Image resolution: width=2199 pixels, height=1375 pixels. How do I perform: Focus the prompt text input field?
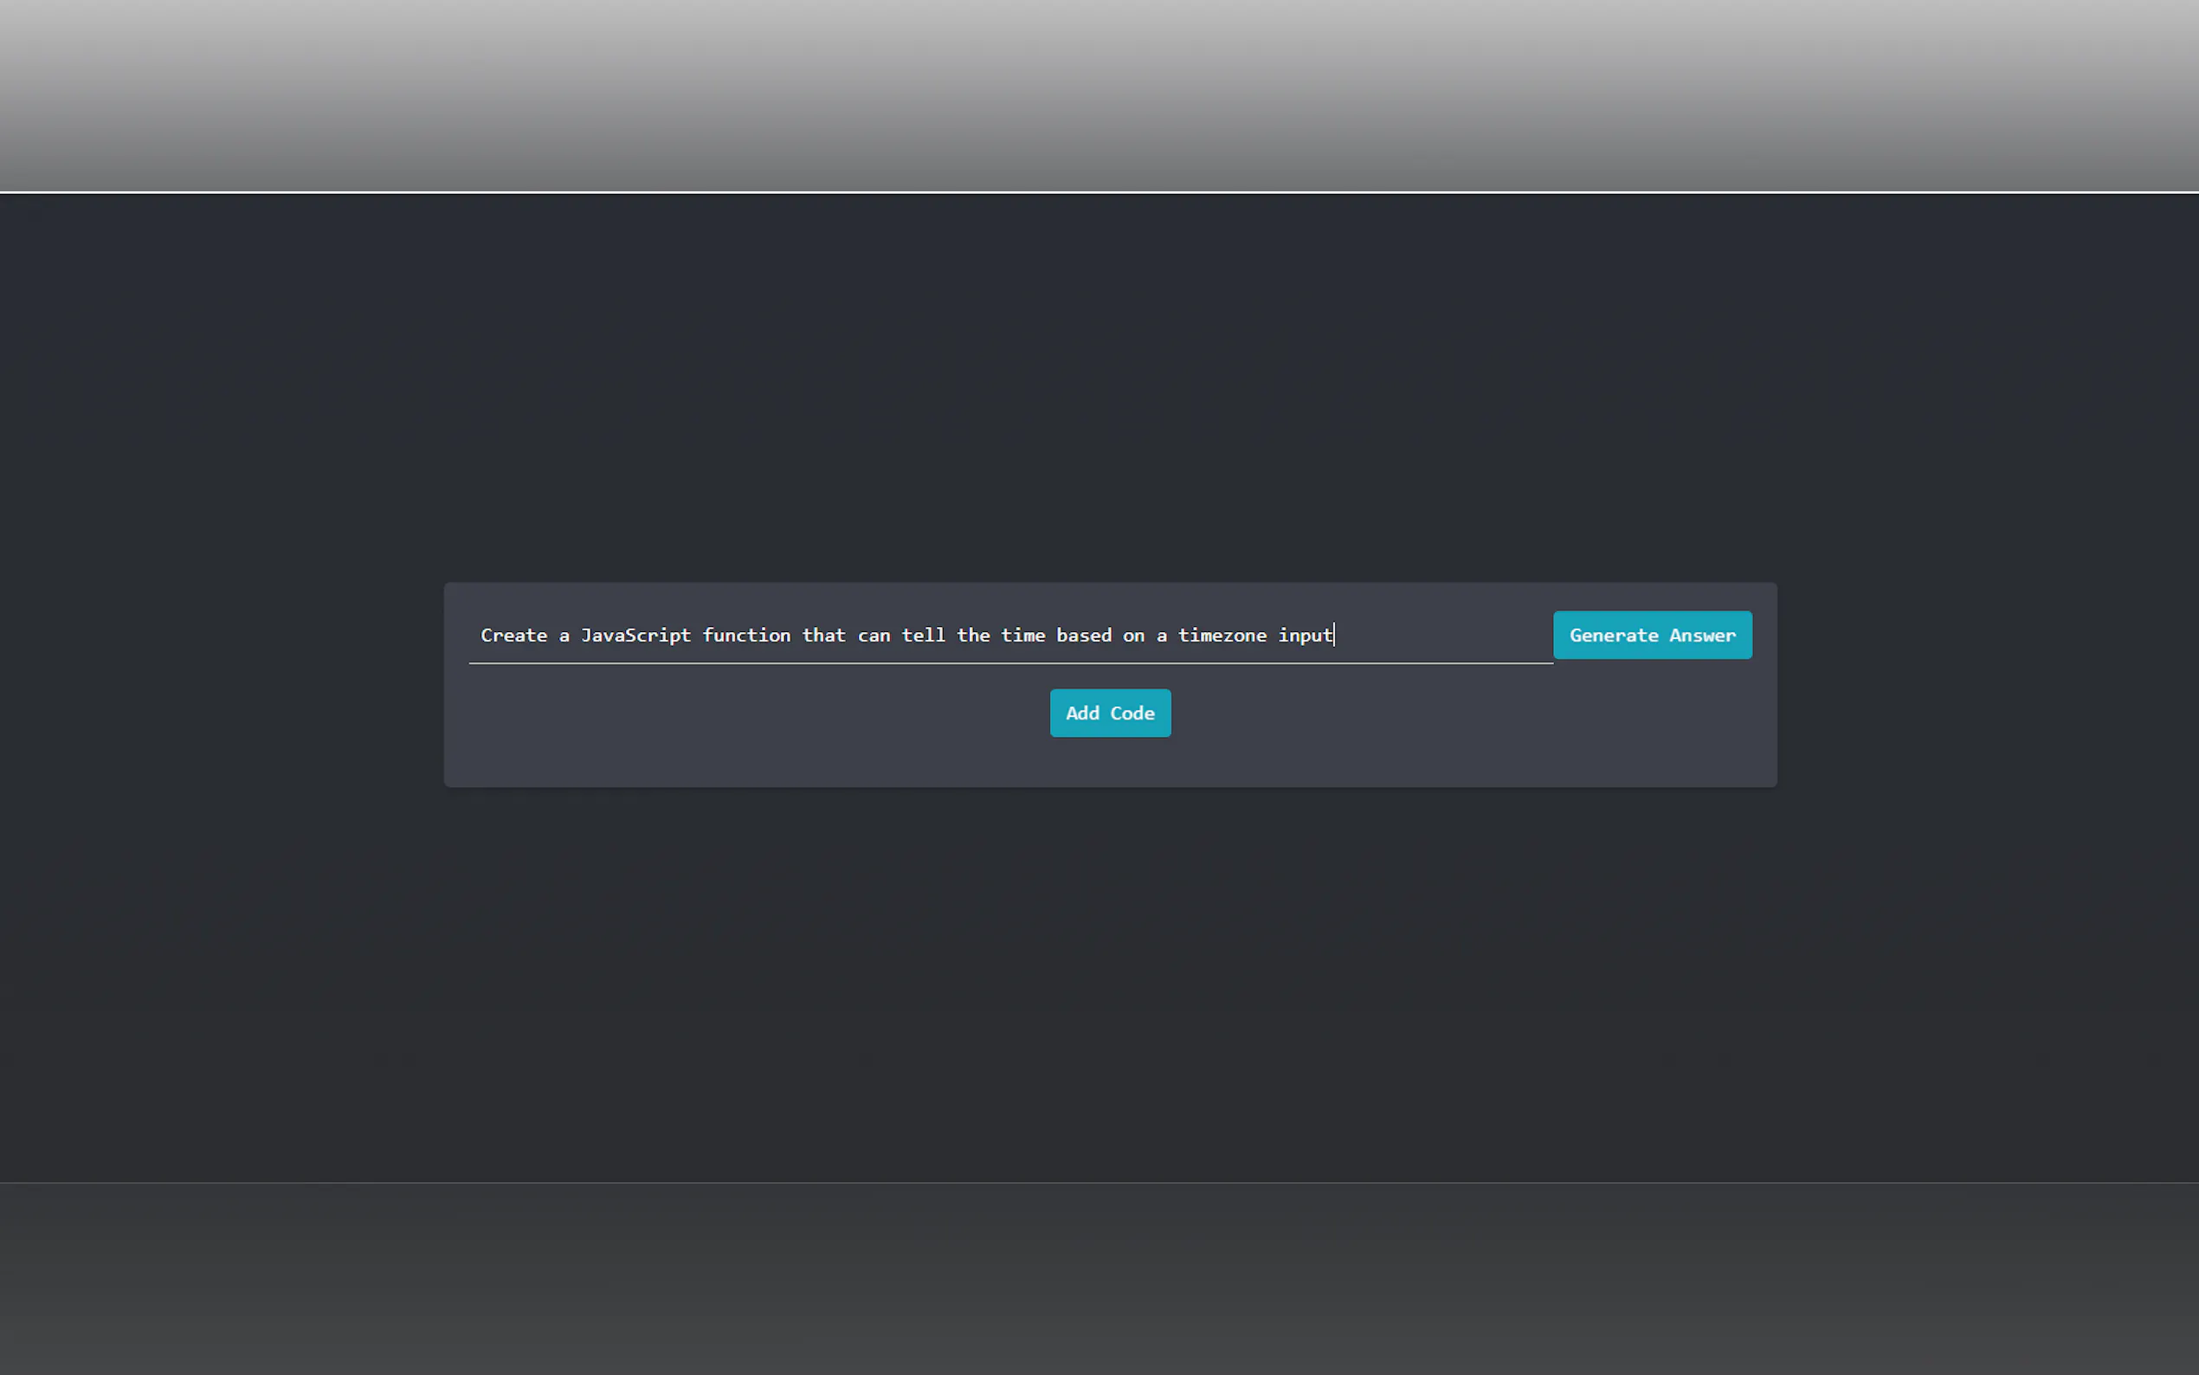coord(1009,635)
